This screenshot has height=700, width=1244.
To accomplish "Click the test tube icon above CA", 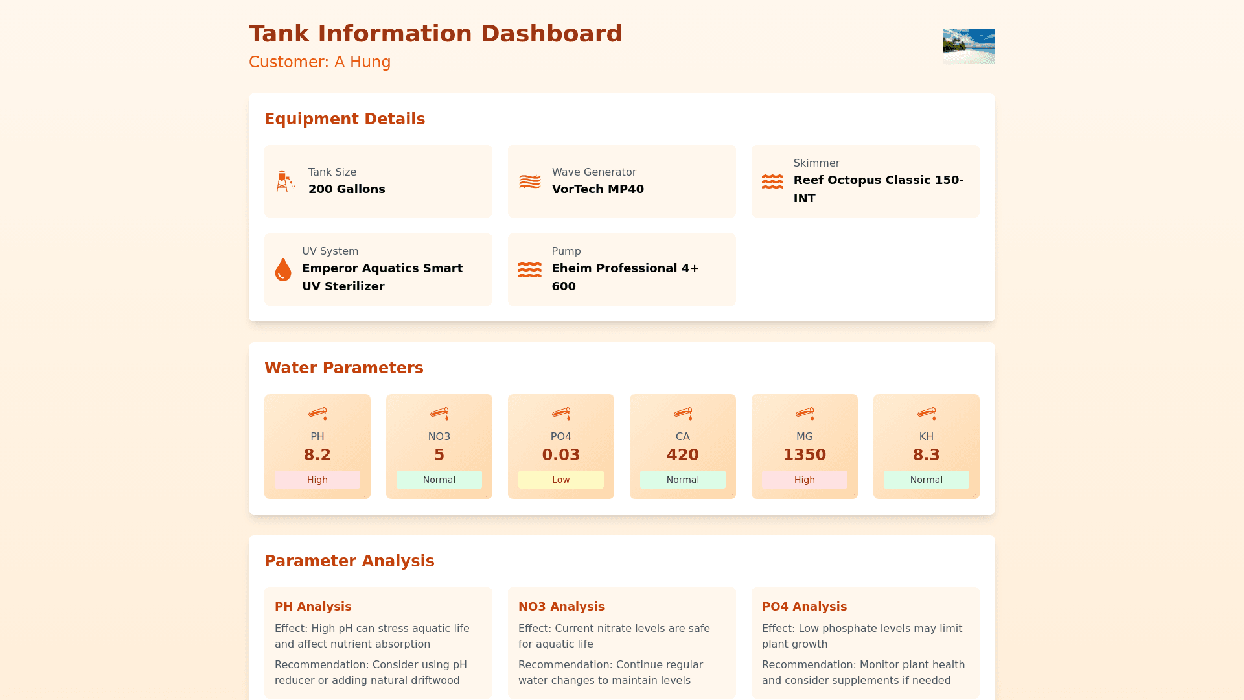I will pyautogui.click(x=683, y=414).
